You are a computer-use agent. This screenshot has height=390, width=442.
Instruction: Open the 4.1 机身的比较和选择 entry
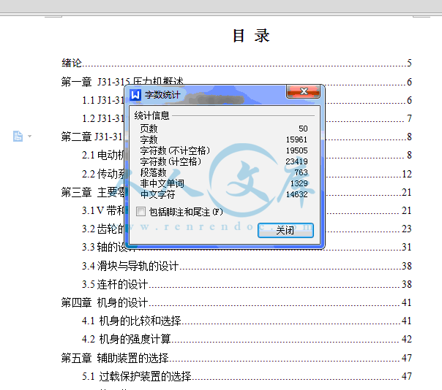pyautogui.click(x=247, y=321)
